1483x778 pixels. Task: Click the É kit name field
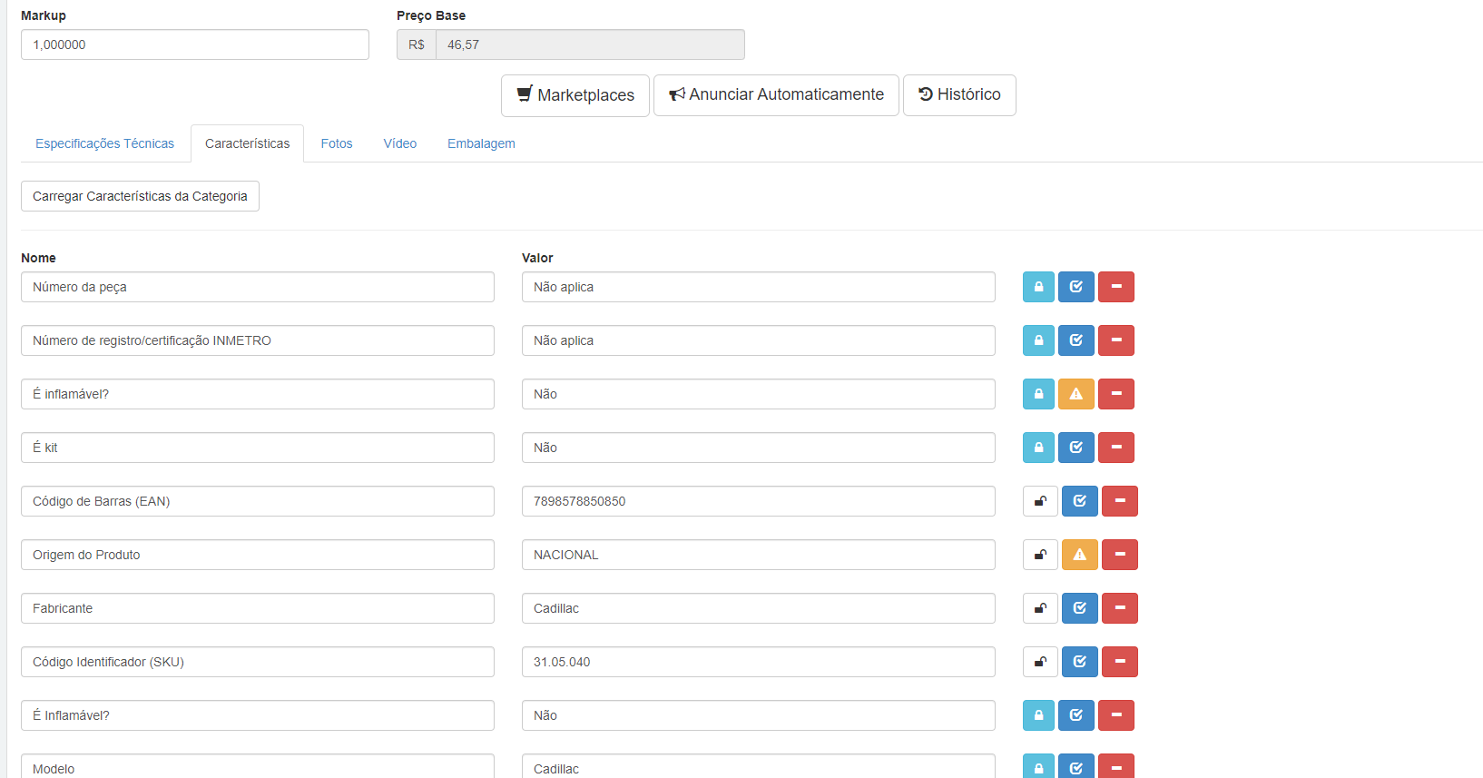click(x=258, y=448)
